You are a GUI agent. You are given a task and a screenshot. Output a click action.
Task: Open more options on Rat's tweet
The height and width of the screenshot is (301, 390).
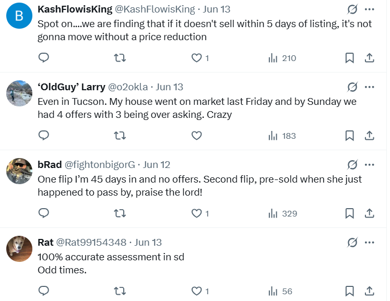point(369,243)
